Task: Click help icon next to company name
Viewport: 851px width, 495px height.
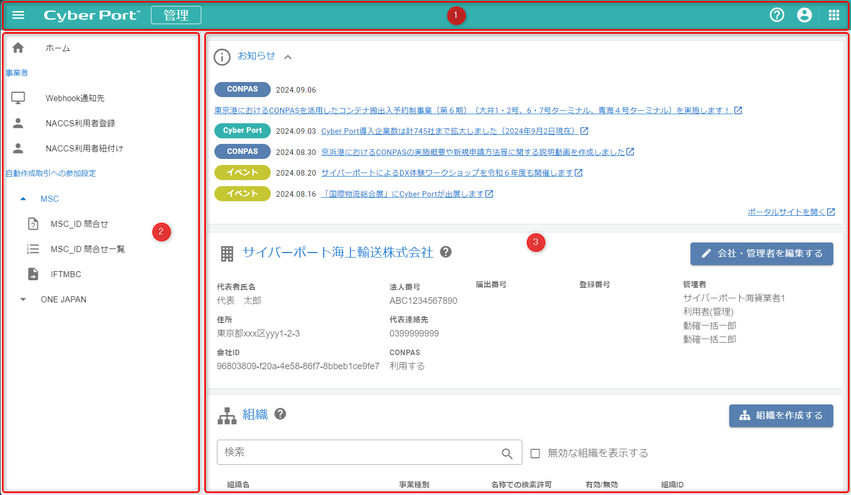Action: tap(445, 252)
